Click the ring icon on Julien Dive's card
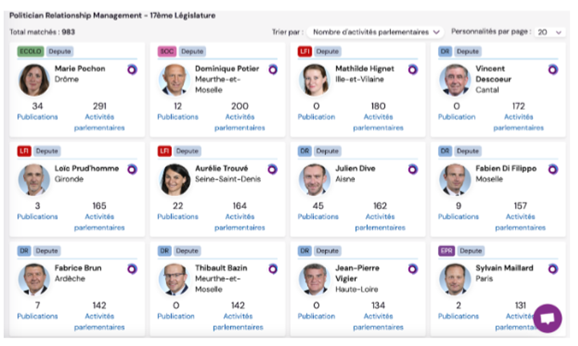578x346 pixels. (x=412, y=169)
